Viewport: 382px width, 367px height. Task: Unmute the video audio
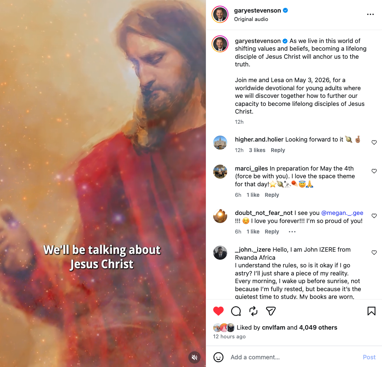(194, 357)
